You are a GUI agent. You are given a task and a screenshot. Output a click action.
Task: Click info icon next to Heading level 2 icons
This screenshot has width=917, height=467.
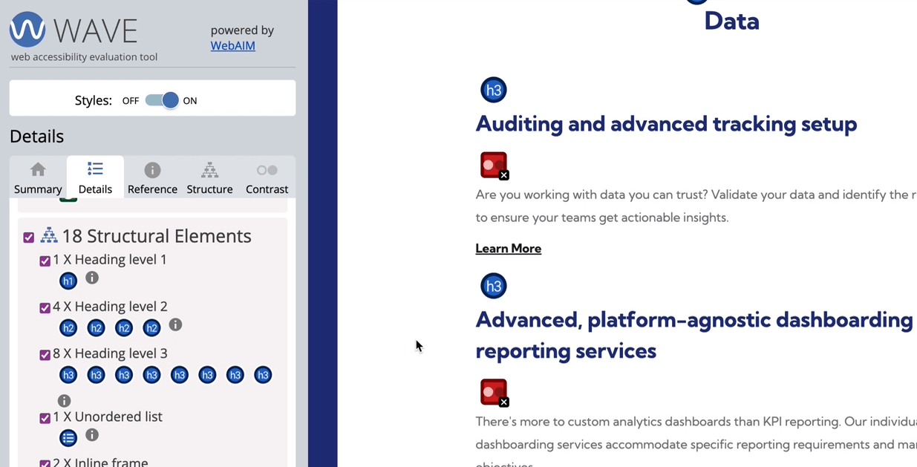[175, 324]
